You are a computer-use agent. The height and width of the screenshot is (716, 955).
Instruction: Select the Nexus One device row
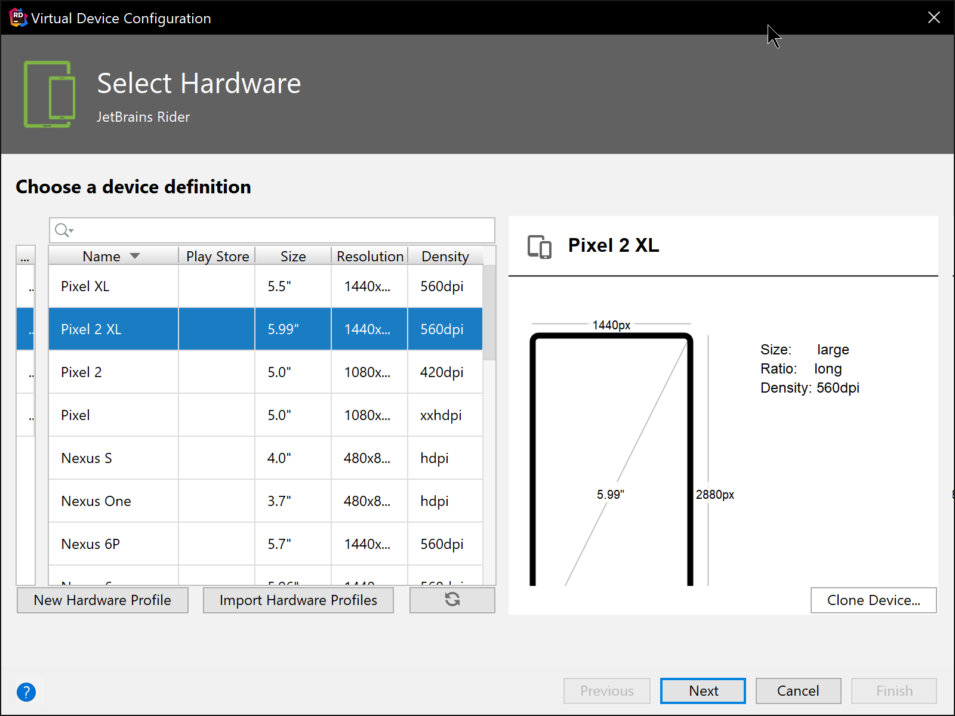click(x=266, y=501)
